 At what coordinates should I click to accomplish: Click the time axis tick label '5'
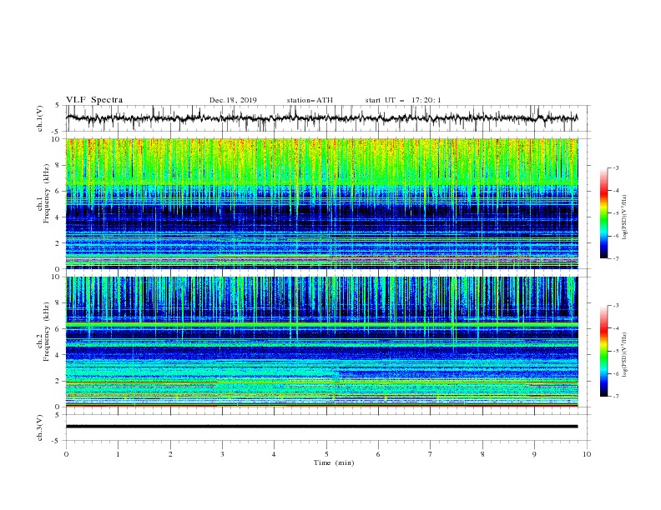coord(326,454)
